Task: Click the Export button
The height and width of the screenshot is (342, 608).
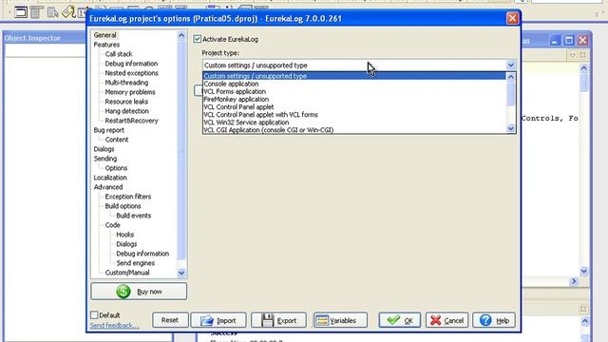Action: click(278, 320)
